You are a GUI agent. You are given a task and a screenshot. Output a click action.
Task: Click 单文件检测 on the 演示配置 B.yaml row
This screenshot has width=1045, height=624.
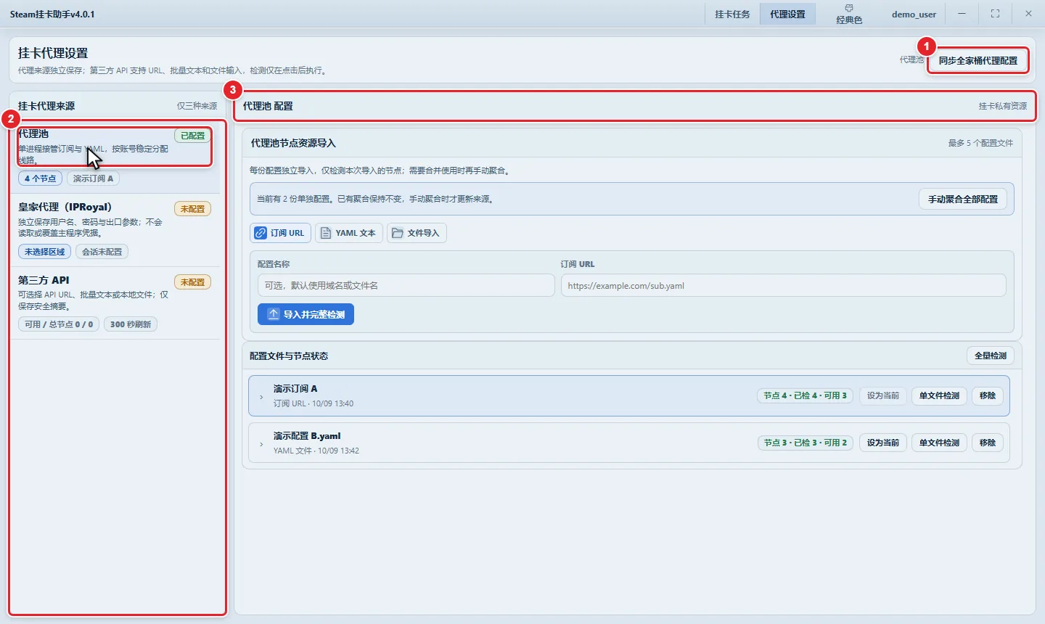click(939, 443)
